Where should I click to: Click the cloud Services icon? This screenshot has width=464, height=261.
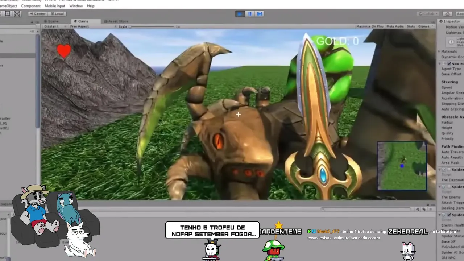pos(448,14)
